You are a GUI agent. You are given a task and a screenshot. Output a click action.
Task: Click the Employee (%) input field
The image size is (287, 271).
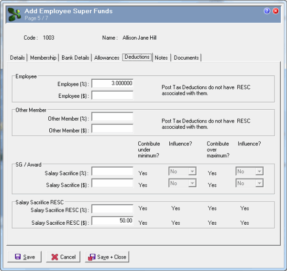coord(112,83)
